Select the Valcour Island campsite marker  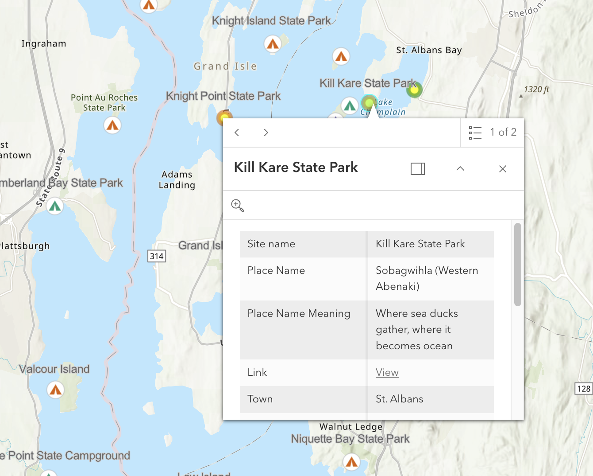(55, 390)
